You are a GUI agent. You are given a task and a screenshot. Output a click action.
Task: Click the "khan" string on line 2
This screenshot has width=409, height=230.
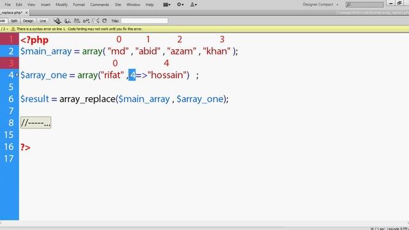pyautogui.click(x=217, y=51)
